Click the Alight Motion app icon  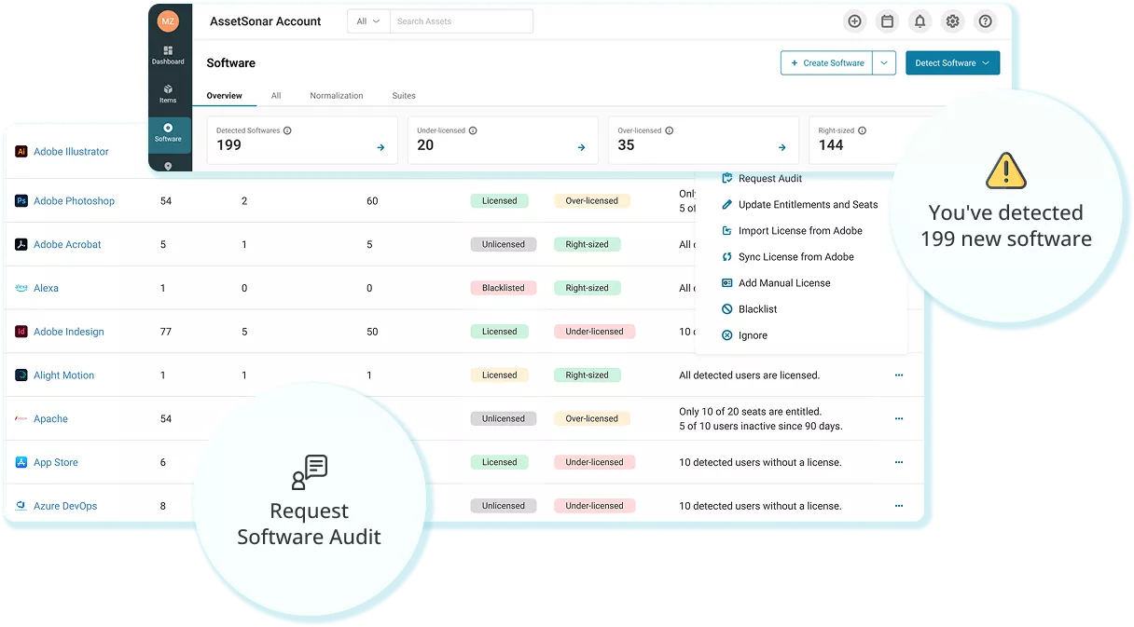point(21,375)
